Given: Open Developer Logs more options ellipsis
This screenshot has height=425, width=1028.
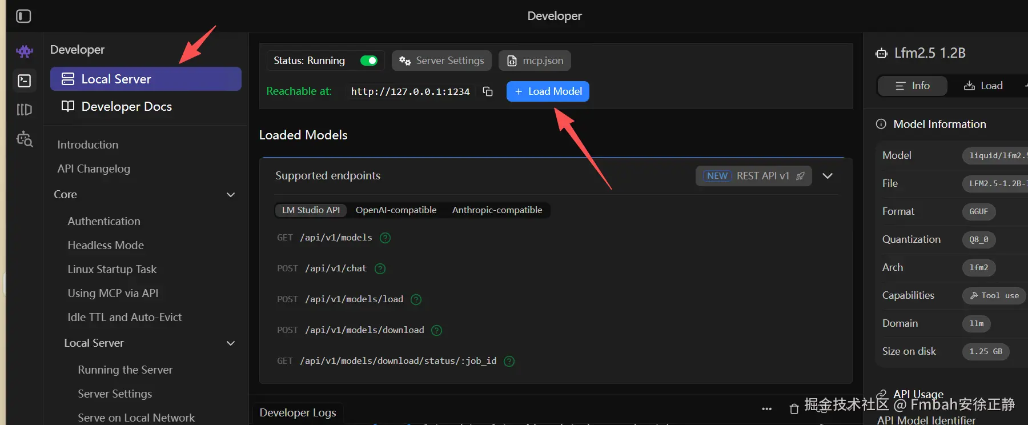Looking at the screenshot, I should 767,409.
